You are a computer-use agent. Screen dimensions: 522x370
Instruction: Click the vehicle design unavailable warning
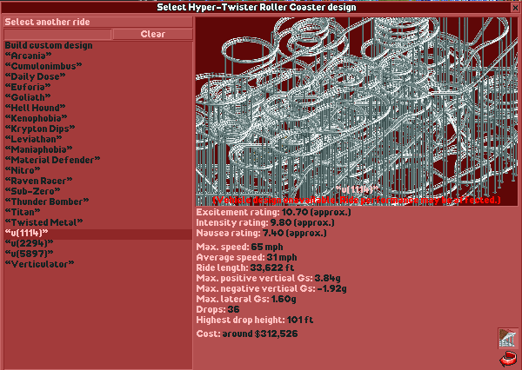pos(357,200)
